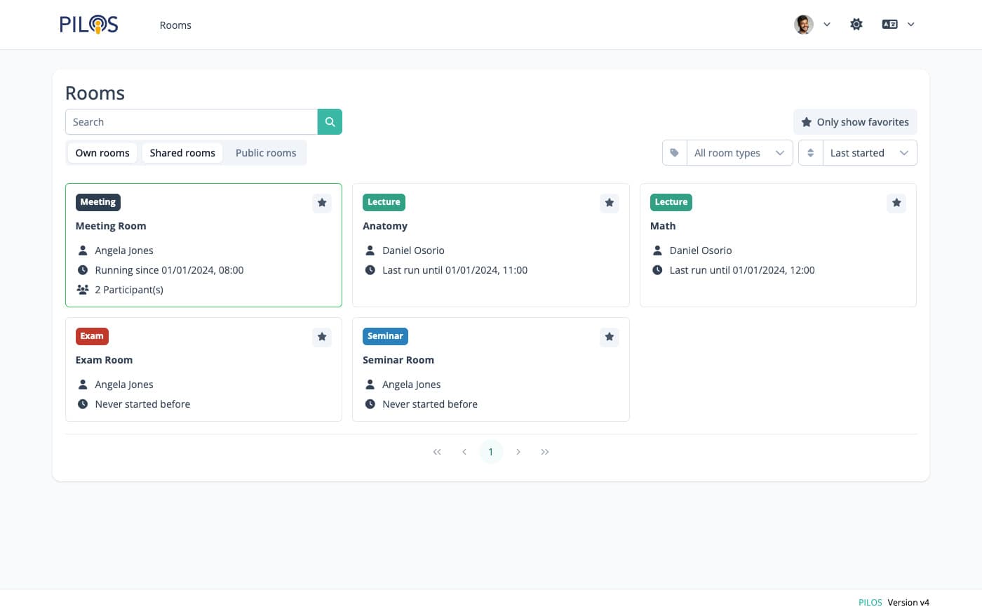Image resolution: width=982 pixels, height=614 pixels.
Task: Open the All room types dropdown
Action: coord(738,153)
